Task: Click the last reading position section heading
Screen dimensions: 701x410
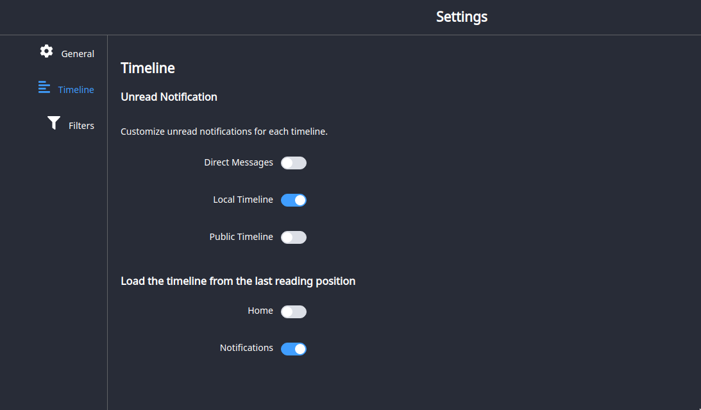Action: click(x=238, y=280)
